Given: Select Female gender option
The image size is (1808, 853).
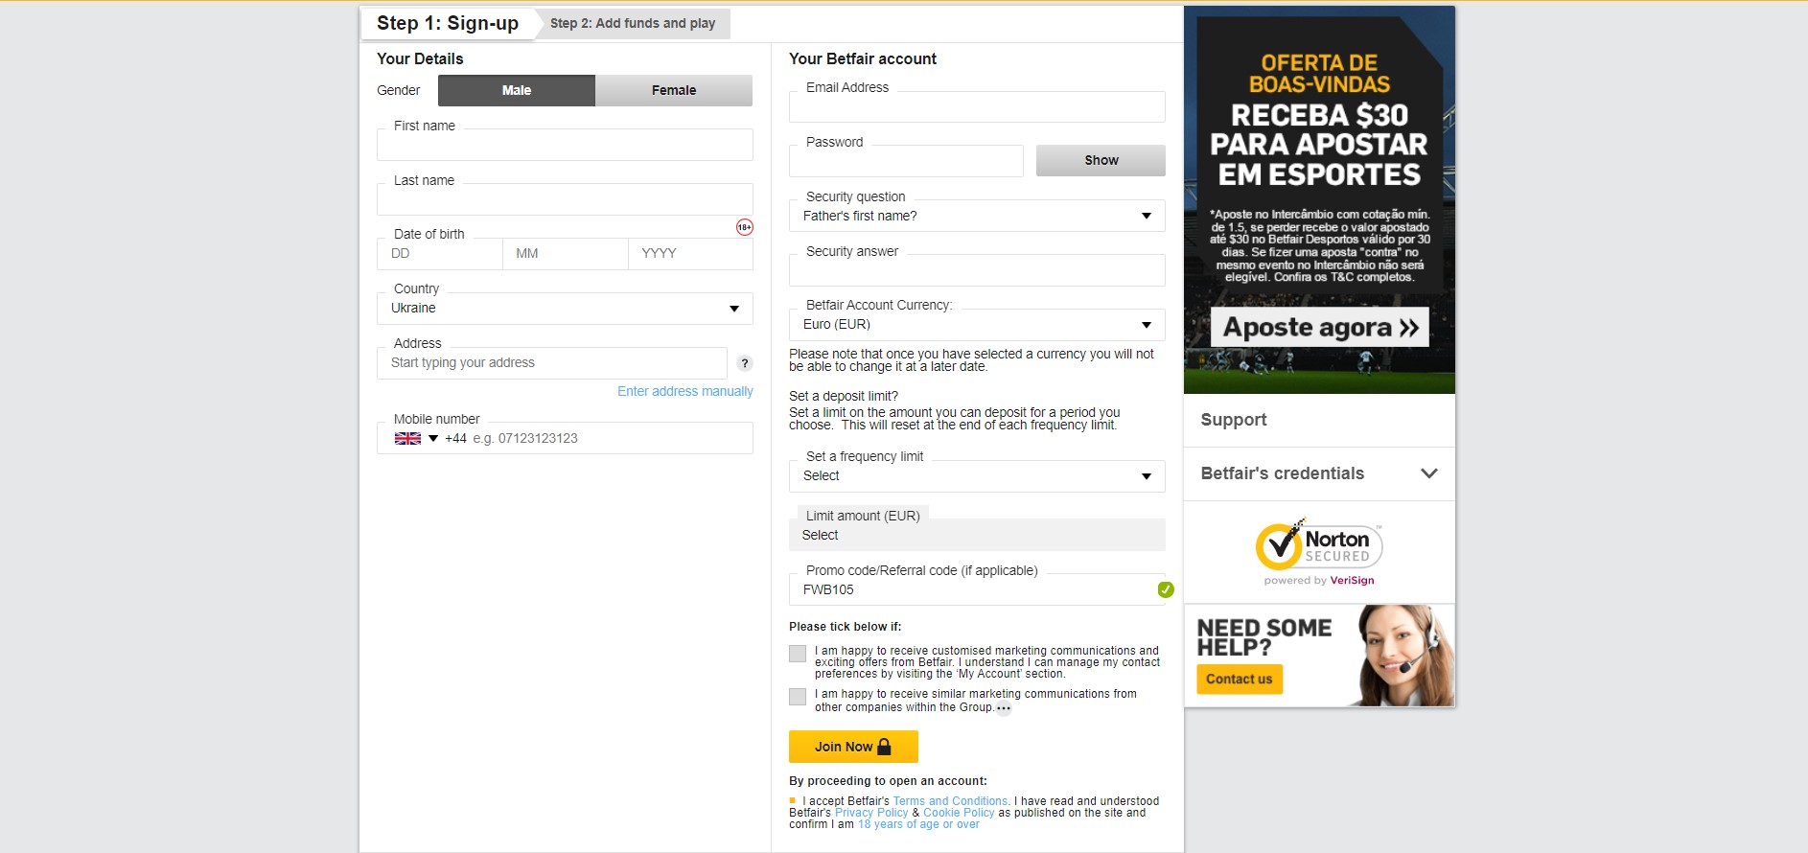Looking at the screenshot, I should (674, 90).
